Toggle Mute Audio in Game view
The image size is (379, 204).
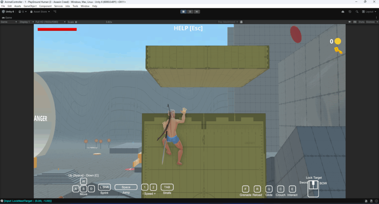[349, 22]
